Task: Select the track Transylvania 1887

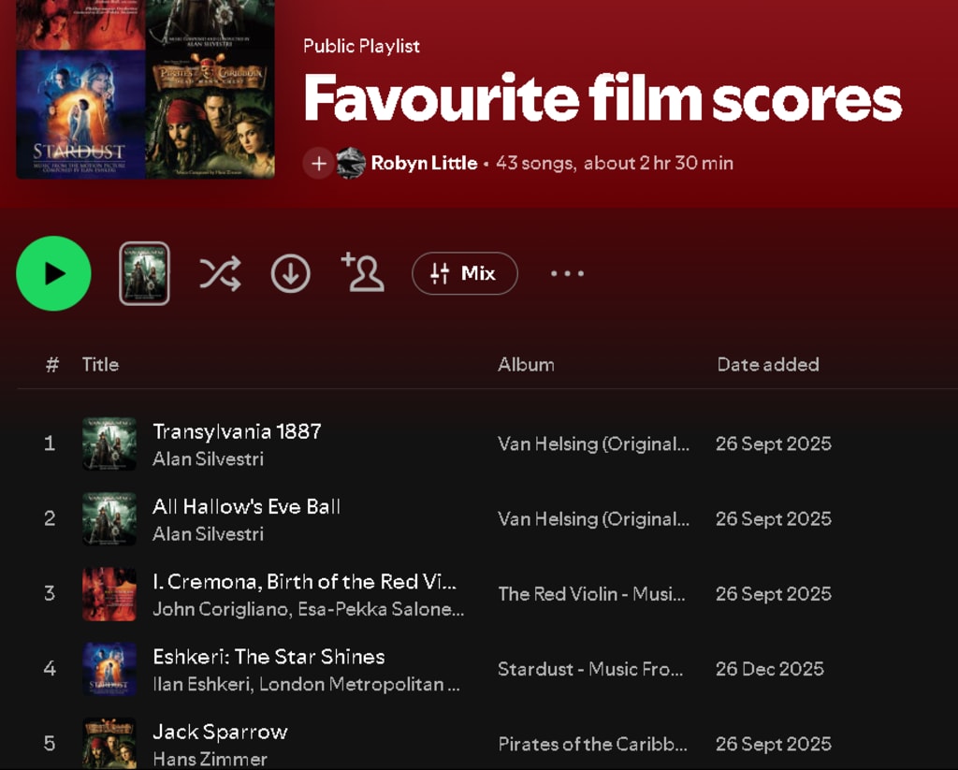Action: tap(237, 431)
